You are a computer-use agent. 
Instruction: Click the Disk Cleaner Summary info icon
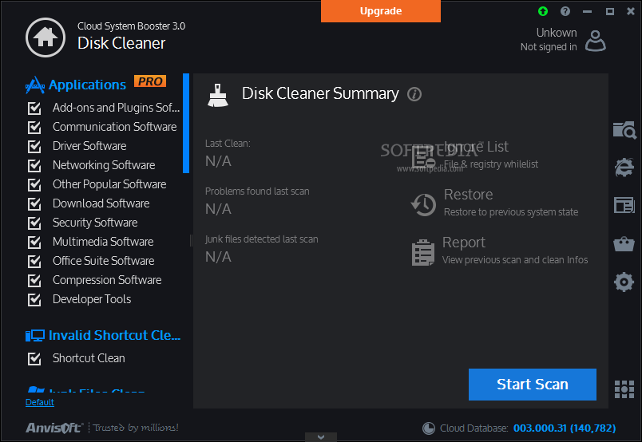pos(414,94)
